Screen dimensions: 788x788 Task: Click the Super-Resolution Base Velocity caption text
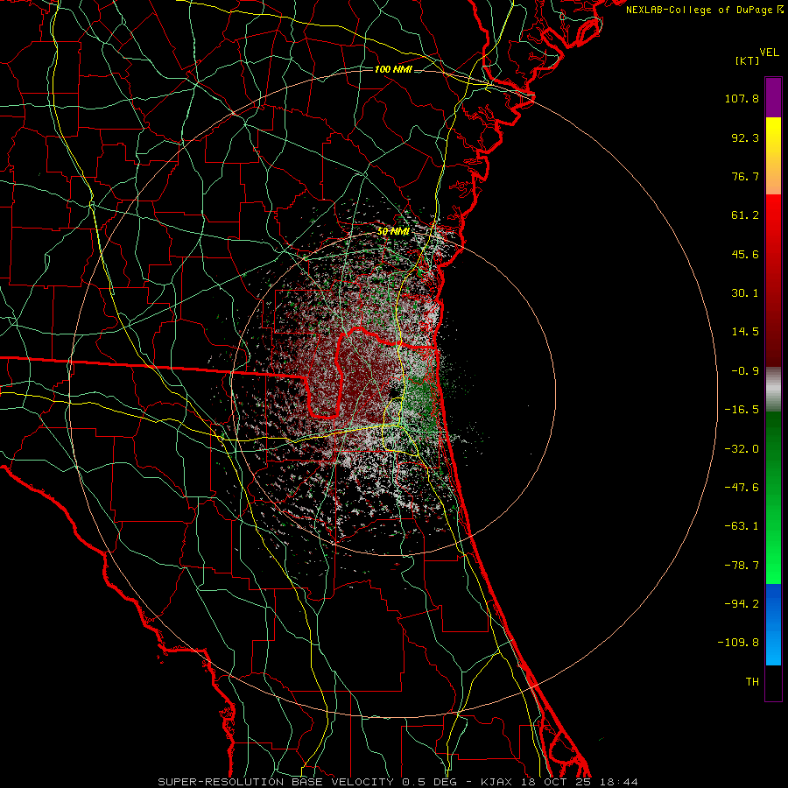[x=398, y=782]
